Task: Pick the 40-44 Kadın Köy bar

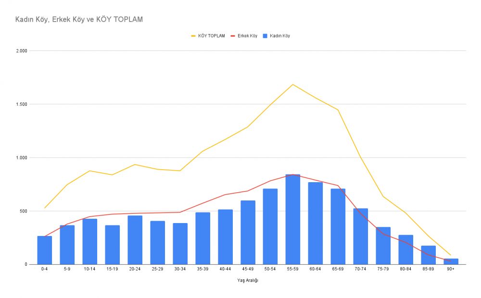Action: (225, 237)
